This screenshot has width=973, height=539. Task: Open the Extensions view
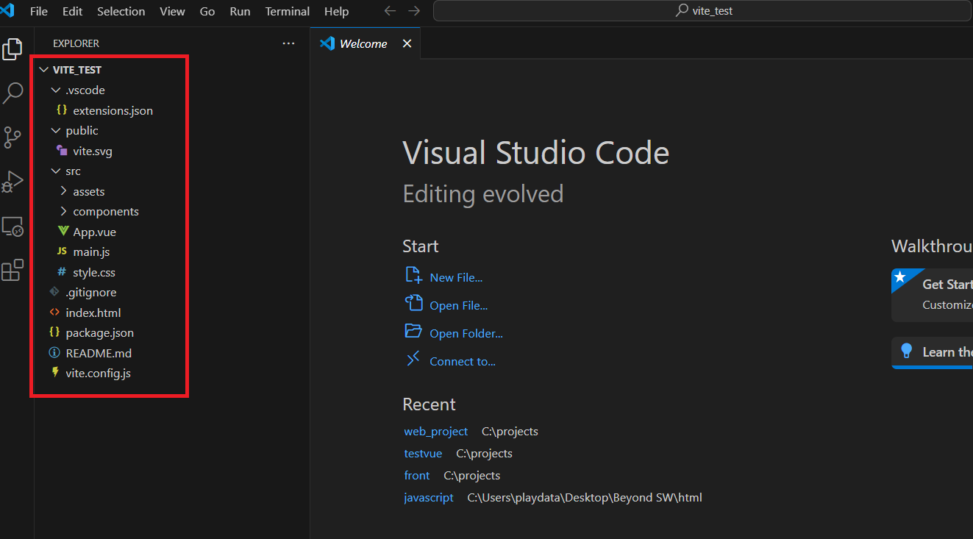click(x=13, y=270)
